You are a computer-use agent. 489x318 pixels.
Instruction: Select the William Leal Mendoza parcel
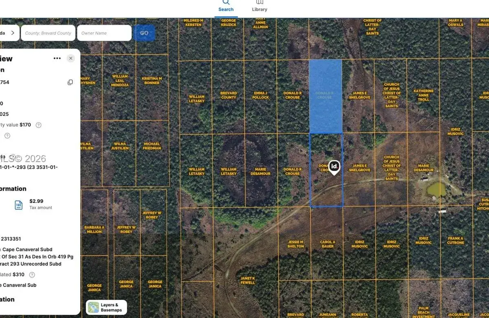click(x=120, y=81)
